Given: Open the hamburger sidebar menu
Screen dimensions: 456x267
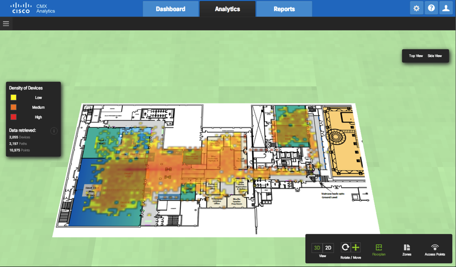Looking at the screenshot, I should [x=6, y=24].
